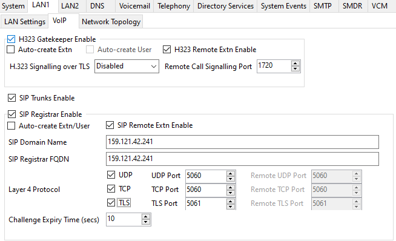
Task: Increase the UDP Port value
Action: tap(231, 173)
